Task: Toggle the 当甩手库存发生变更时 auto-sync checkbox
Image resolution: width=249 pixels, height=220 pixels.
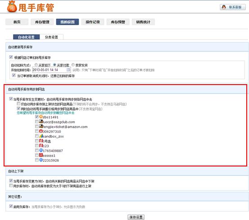Action: 11,99
